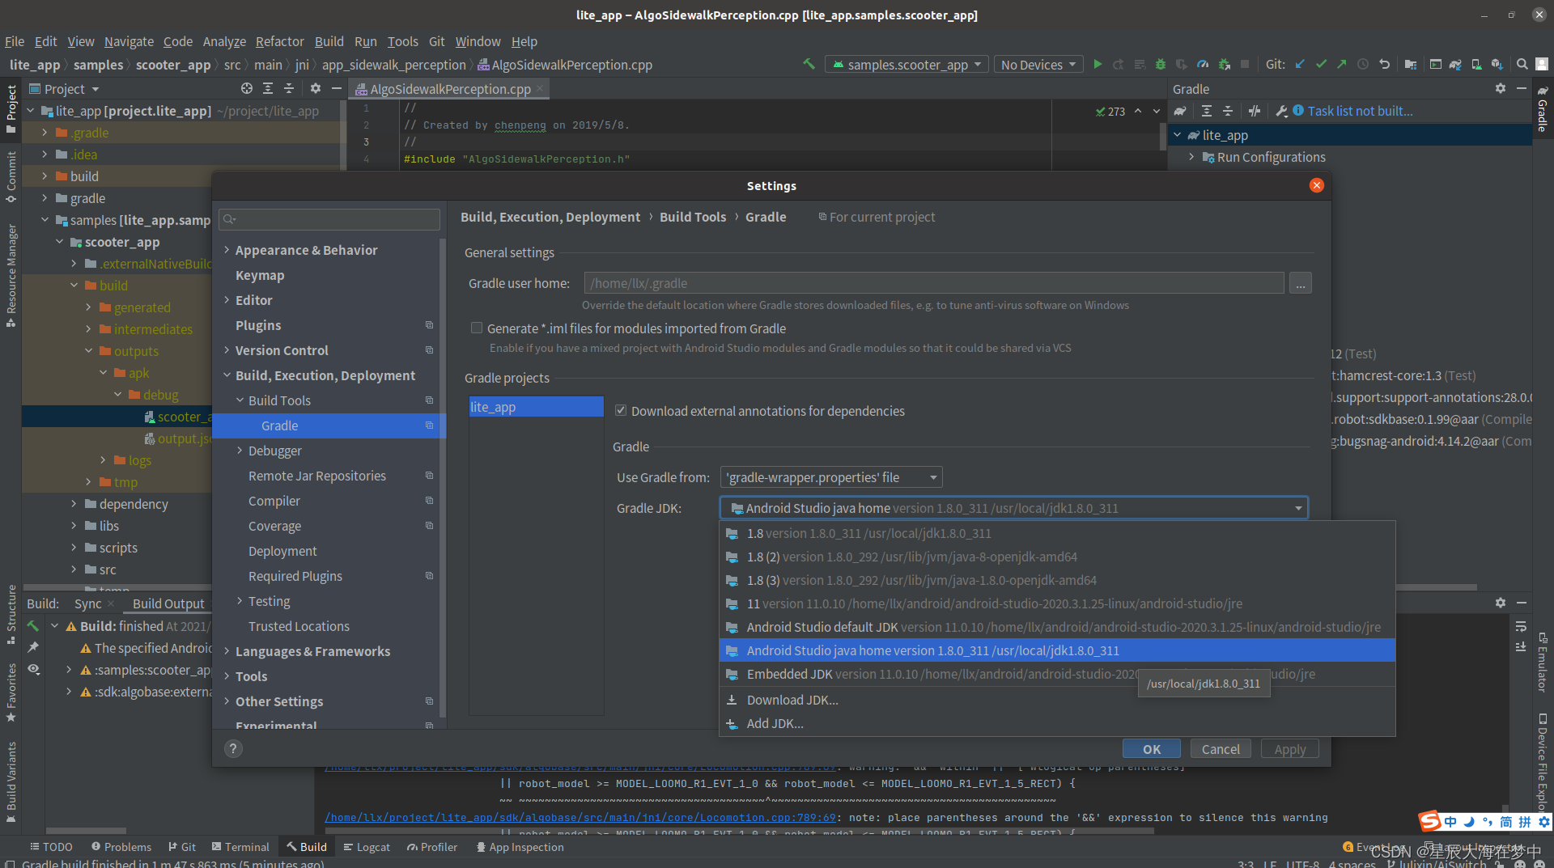Run the app with green play icon
Viewport: 1554px width, 868px height.
pyautogui.click(x=1098, y=64)
